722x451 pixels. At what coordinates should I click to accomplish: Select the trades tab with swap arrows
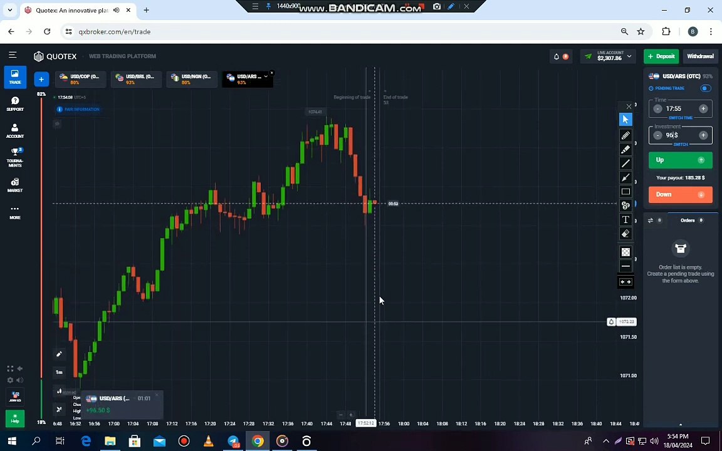point(655,220)
